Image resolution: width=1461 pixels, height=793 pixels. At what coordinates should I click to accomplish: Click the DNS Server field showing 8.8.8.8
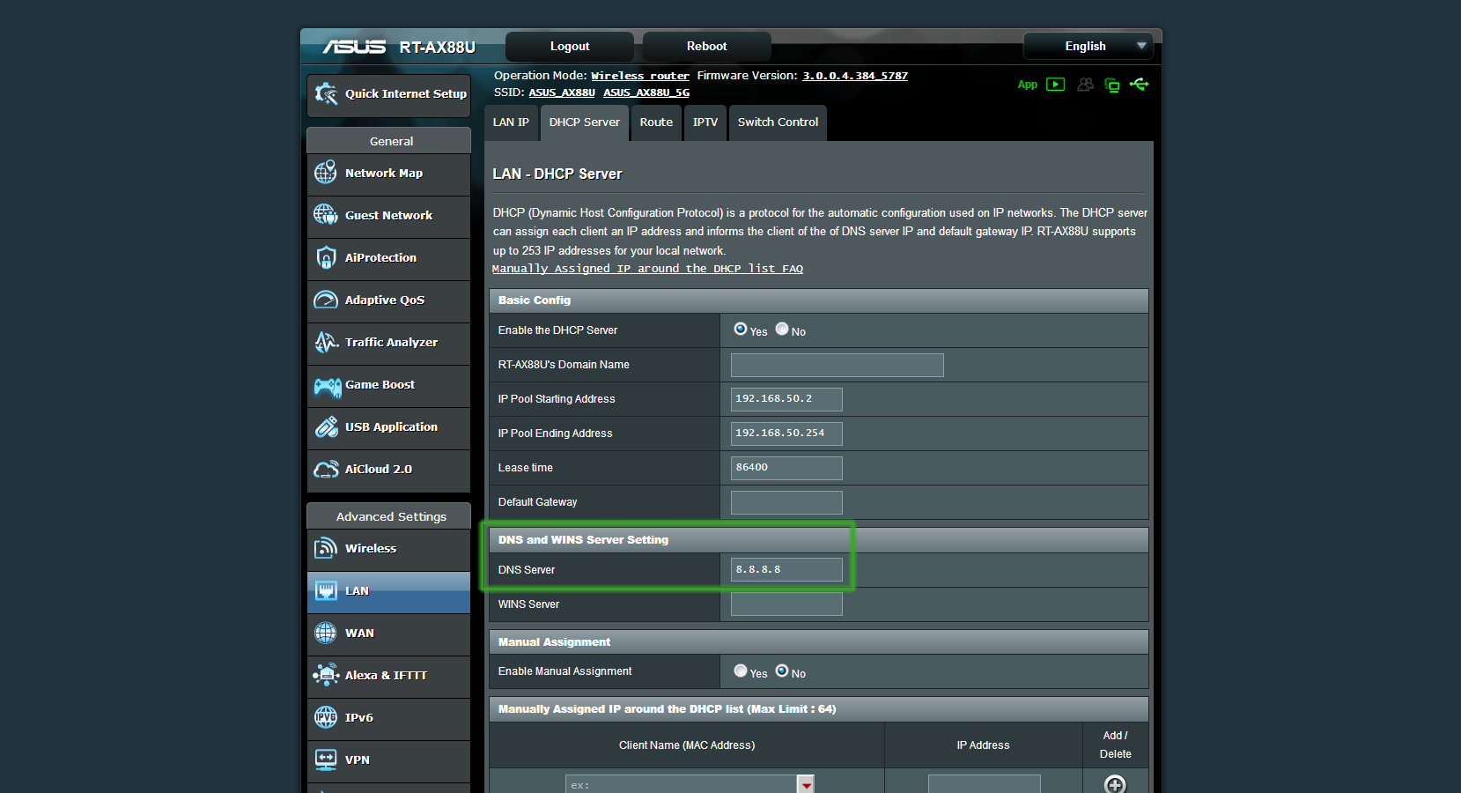click(786, 570)
